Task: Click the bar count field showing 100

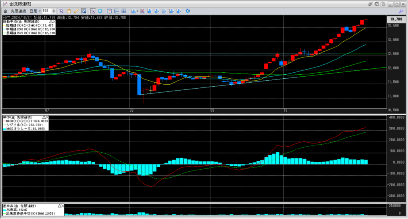Action: coord(46,11)
